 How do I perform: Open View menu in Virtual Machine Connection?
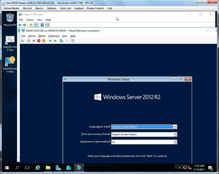click(65, 36)
